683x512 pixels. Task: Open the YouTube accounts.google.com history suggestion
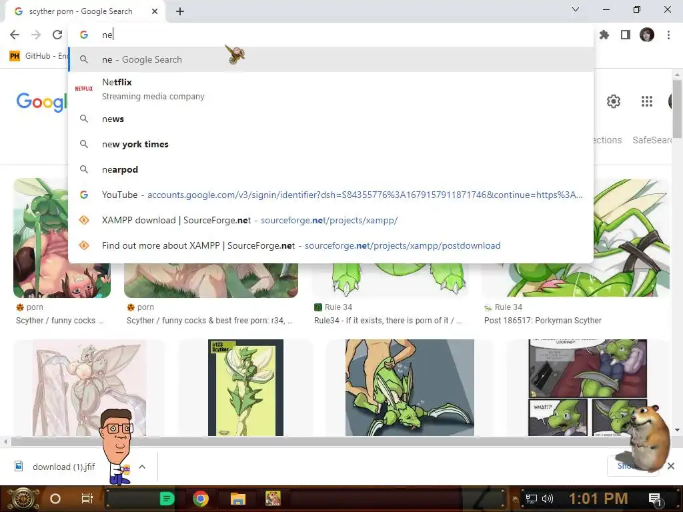[x=331, y=195]
